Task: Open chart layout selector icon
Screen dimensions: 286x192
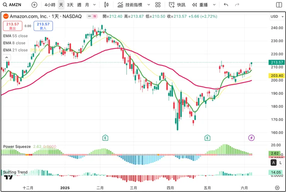Action: click(x=279, y=5)
